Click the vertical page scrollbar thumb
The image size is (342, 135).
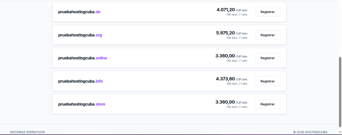[340, 90]
